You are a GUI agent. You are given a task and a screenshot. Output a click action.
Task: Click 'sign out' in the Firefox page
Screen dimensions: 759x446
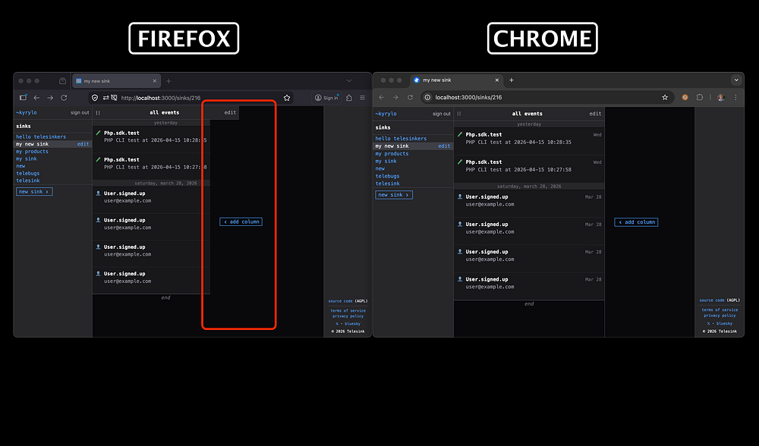pos(80,112)
